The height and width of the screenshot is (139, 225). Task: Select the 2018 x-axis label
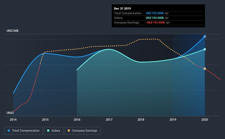point(141,120)
